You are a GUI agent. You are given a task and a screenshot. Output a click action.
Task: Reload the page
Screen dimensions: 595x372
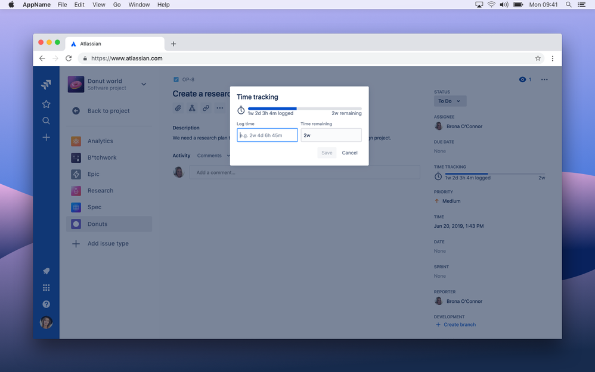tap(69, 58)
